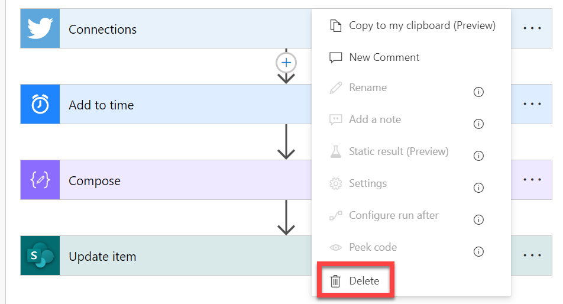Expand the Update item action card
Screen dimensions: 563x304
click(177, 256)
